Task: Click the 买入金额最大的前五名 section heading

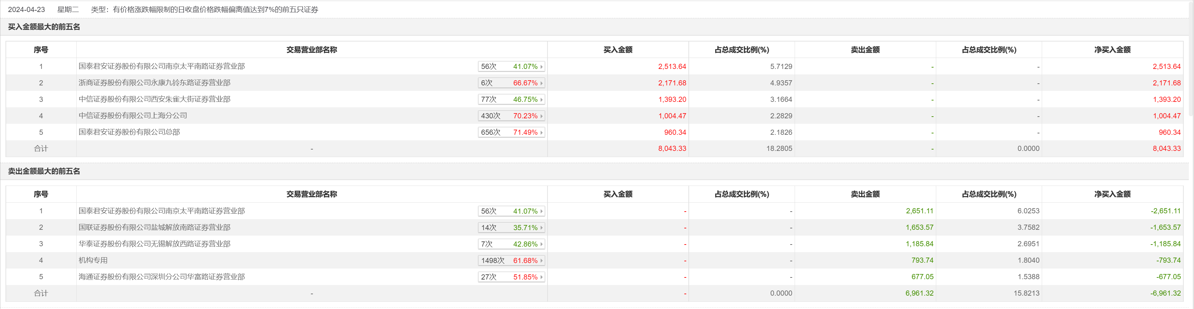Action: click(44, 27)
